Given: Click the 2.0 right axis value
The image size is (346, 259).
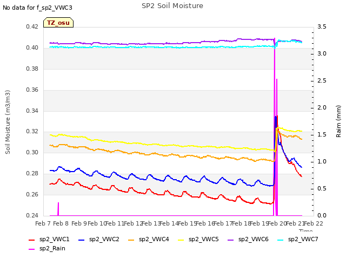Looking at the screenshot, I should pos(322,108).
